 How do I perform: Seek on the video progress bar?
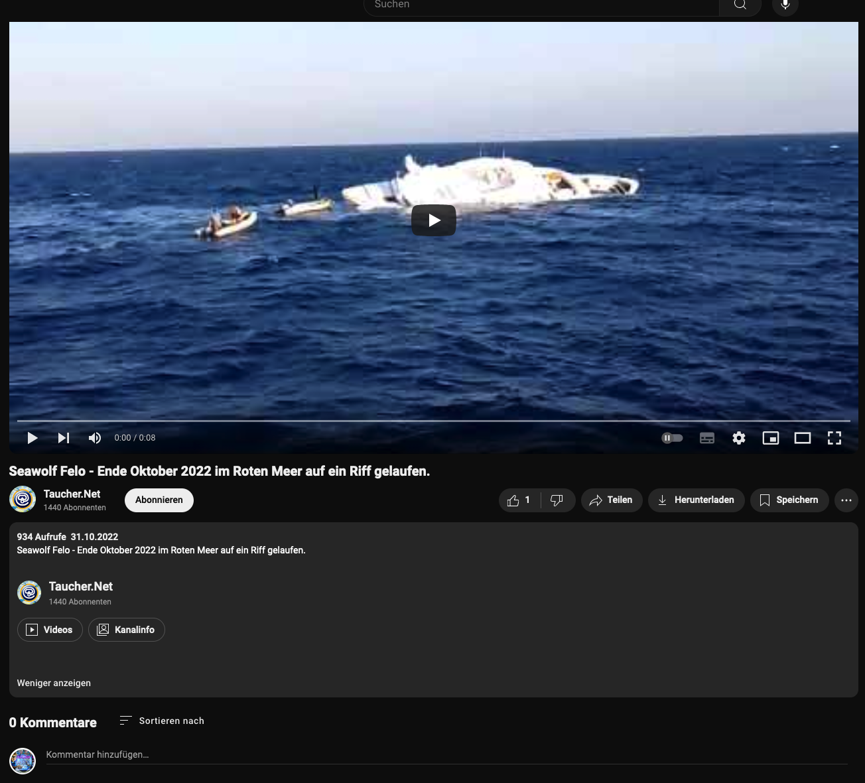click(434, 421)
